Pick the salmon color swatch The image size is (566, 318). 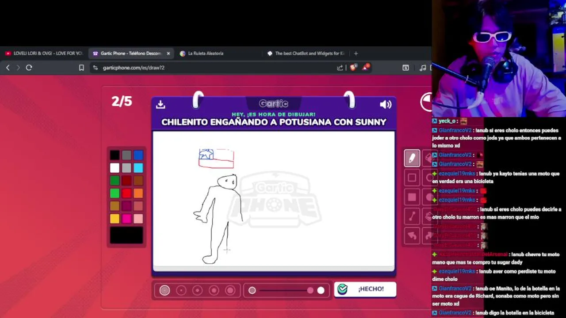point(138,206)
